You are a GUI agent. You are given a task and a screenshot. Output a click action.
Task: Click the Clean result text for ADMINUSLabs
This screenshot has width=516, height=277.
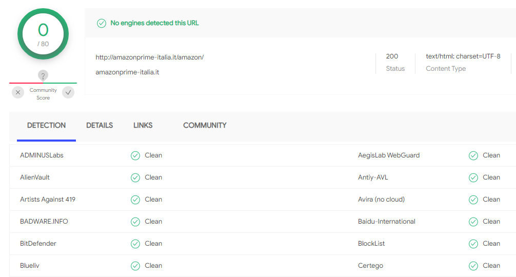[x=153, y=155]
